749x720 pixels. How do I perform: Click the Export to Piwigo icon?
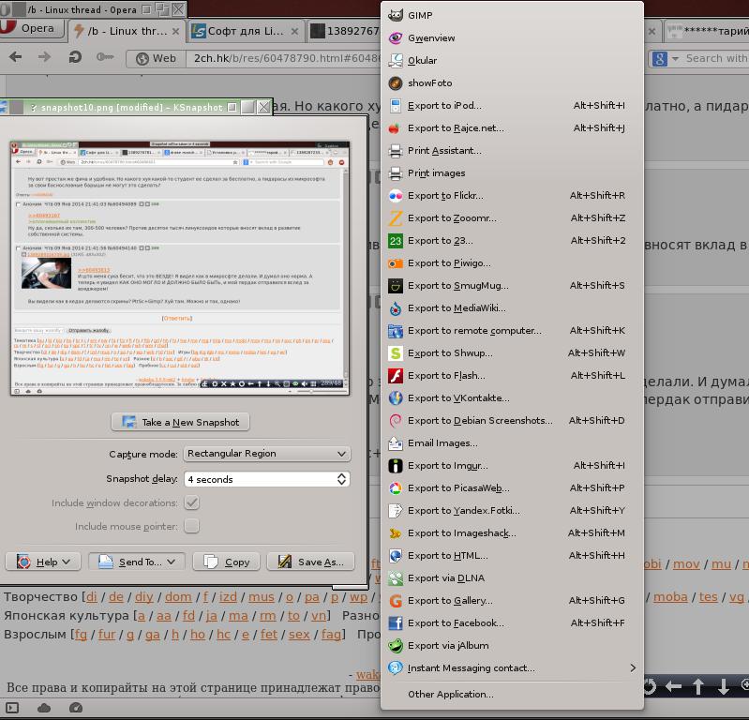pyautogui.click(x=396, y=262)
